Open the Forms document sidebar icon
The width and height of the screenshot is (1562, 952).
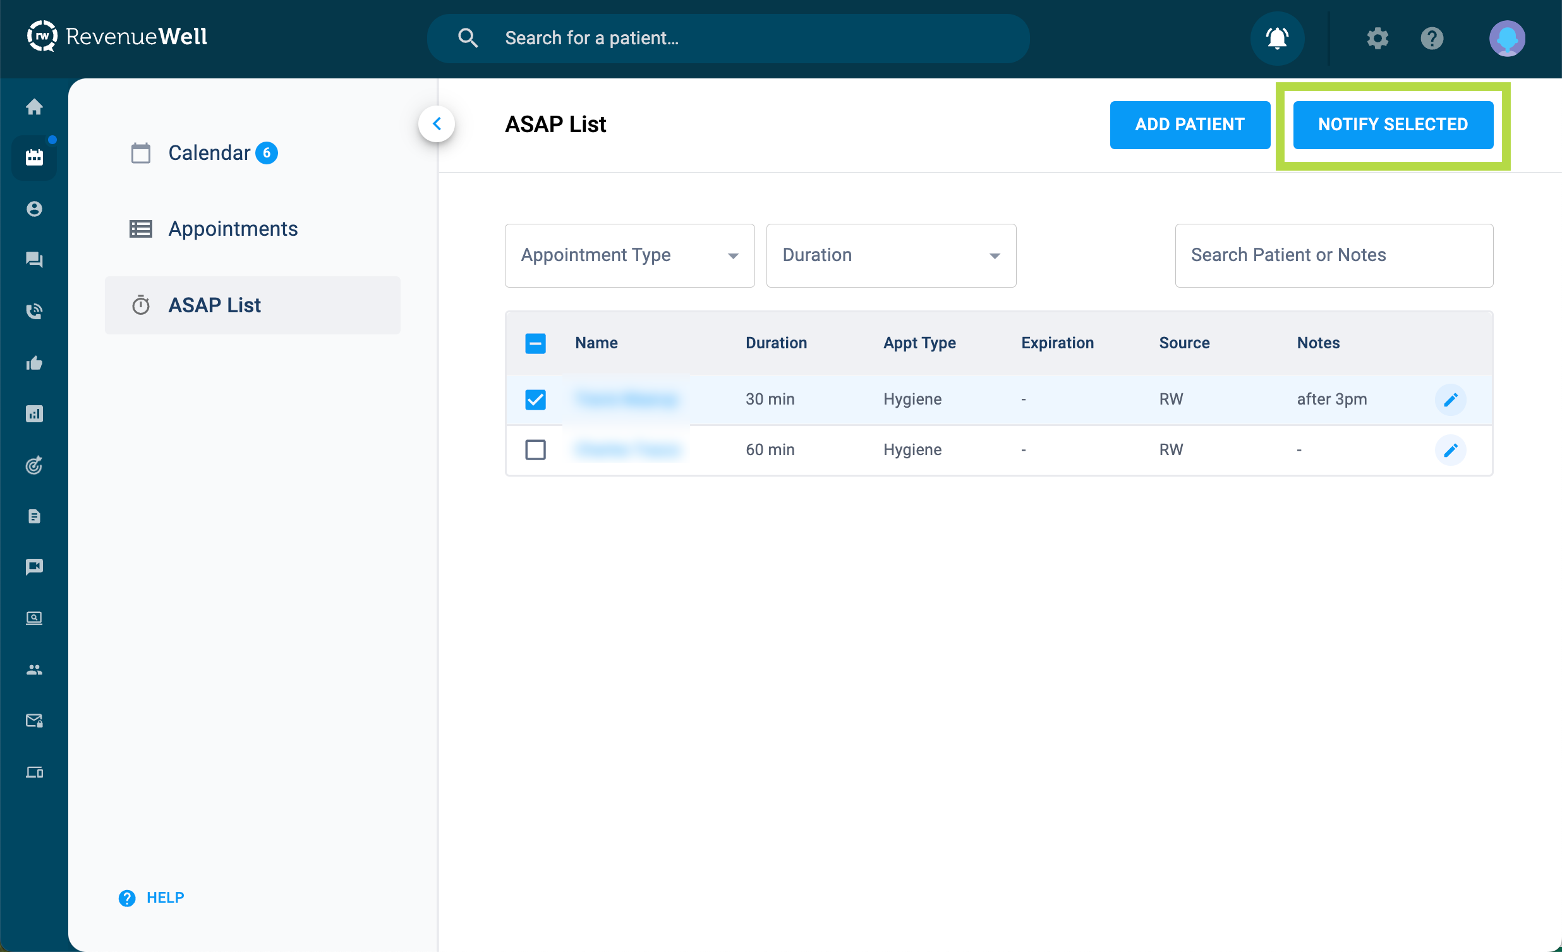click(x=34, y=516)
